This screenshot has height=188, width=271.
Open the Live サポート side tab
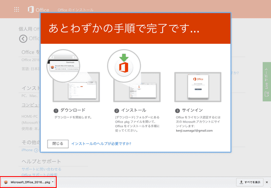pyautogui.click(x=266, y=82)
